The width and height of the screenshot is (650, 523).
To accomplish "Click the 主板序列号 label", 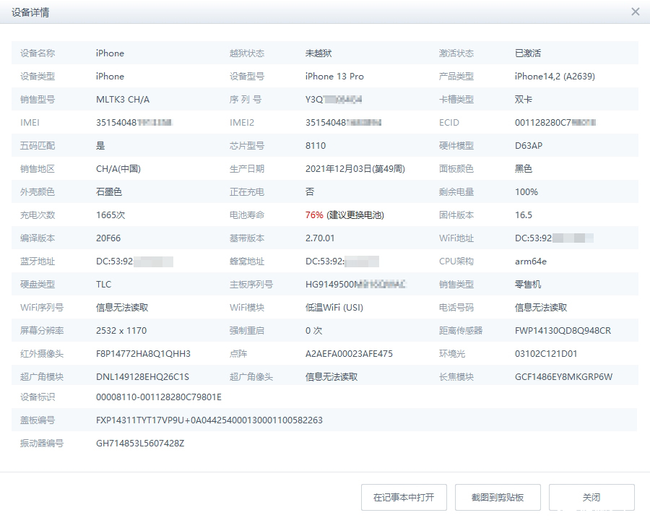I will click(251, 285).
